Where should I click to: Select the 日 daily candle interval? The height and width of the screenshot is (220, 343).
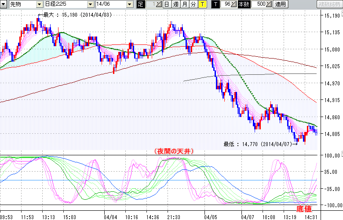[167, 4]
